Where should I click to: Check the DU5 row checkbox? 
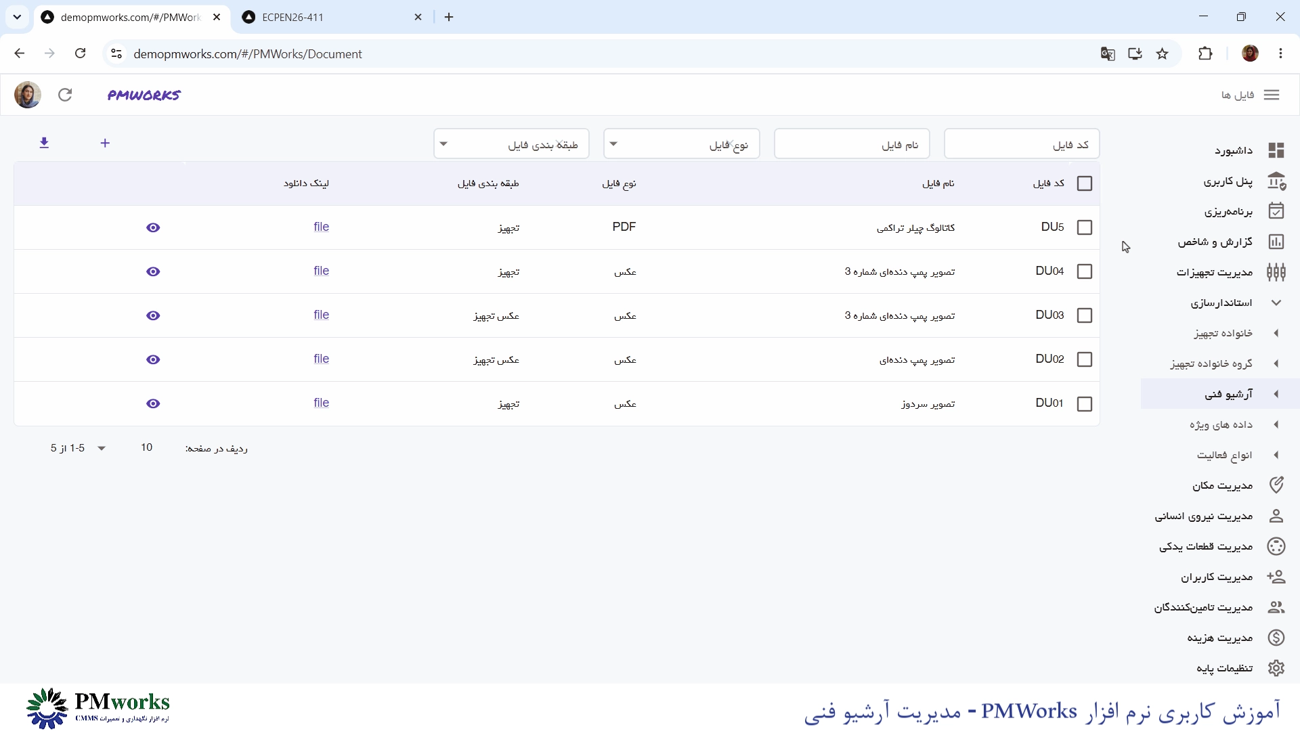click(1085, 227)
